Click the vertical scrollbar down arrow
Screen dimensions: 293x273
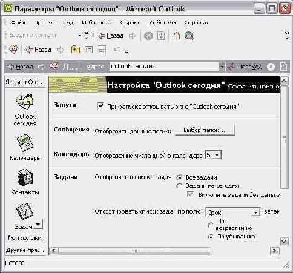coord(285,242)
